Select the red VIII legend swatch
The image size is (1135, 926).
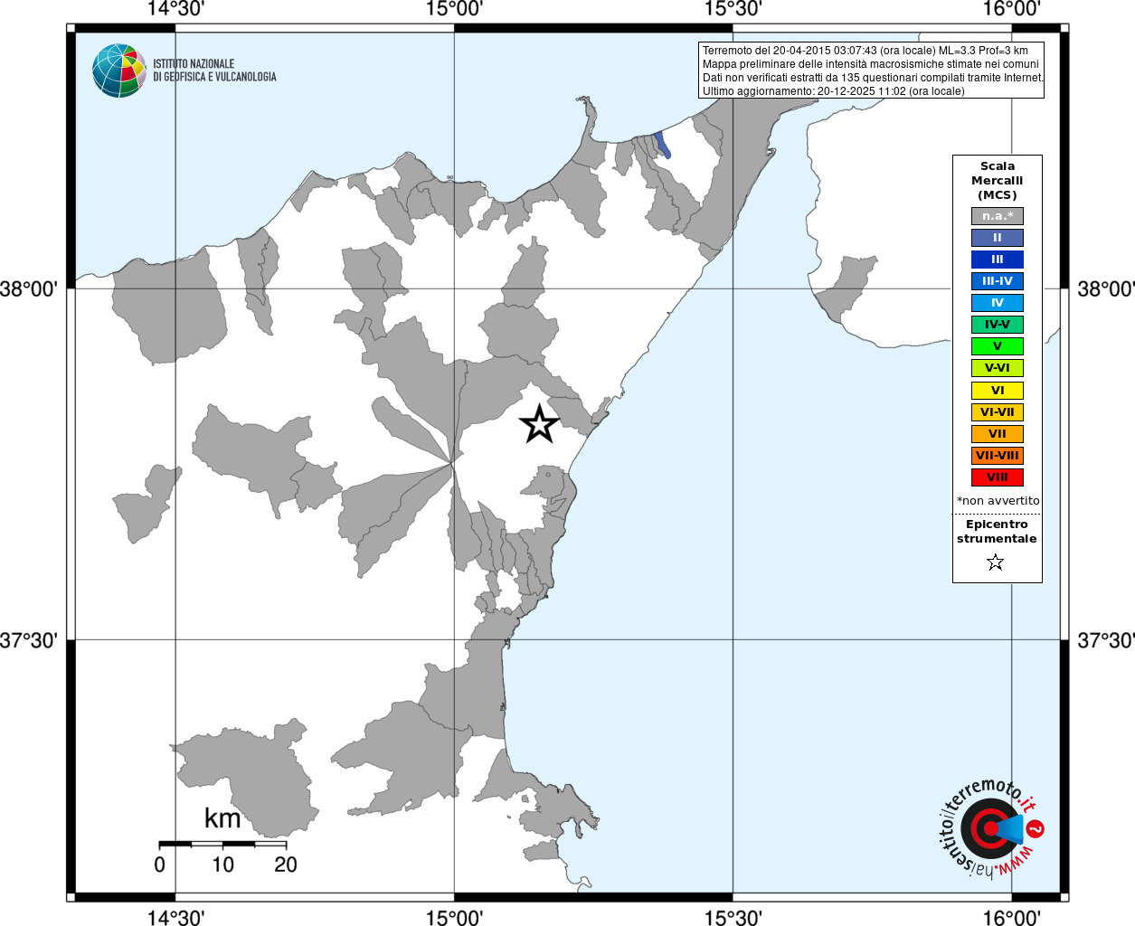(998, 477)
